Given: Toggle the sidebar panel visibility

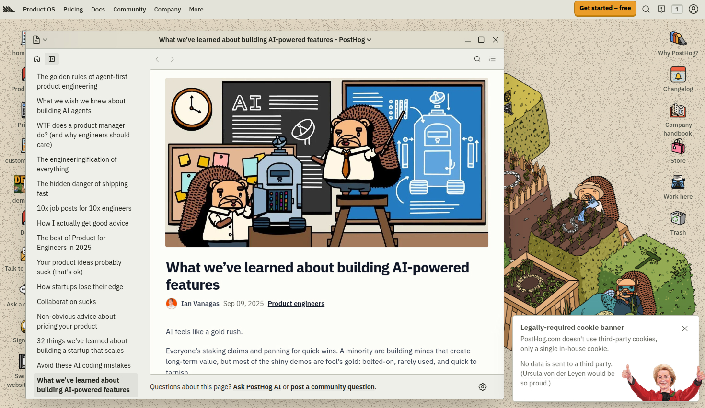Looking at the screenshot, I should [52, 59].
